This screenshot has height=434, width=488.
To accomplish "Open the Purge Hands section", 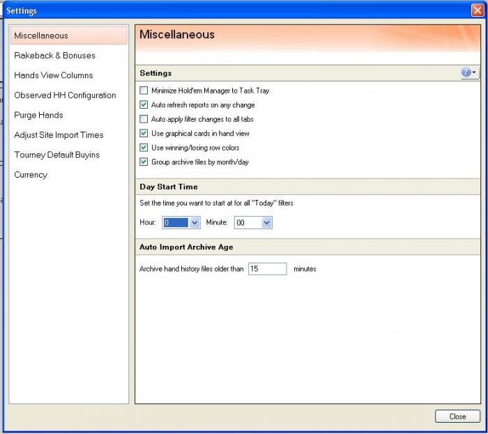I will 38,115.
